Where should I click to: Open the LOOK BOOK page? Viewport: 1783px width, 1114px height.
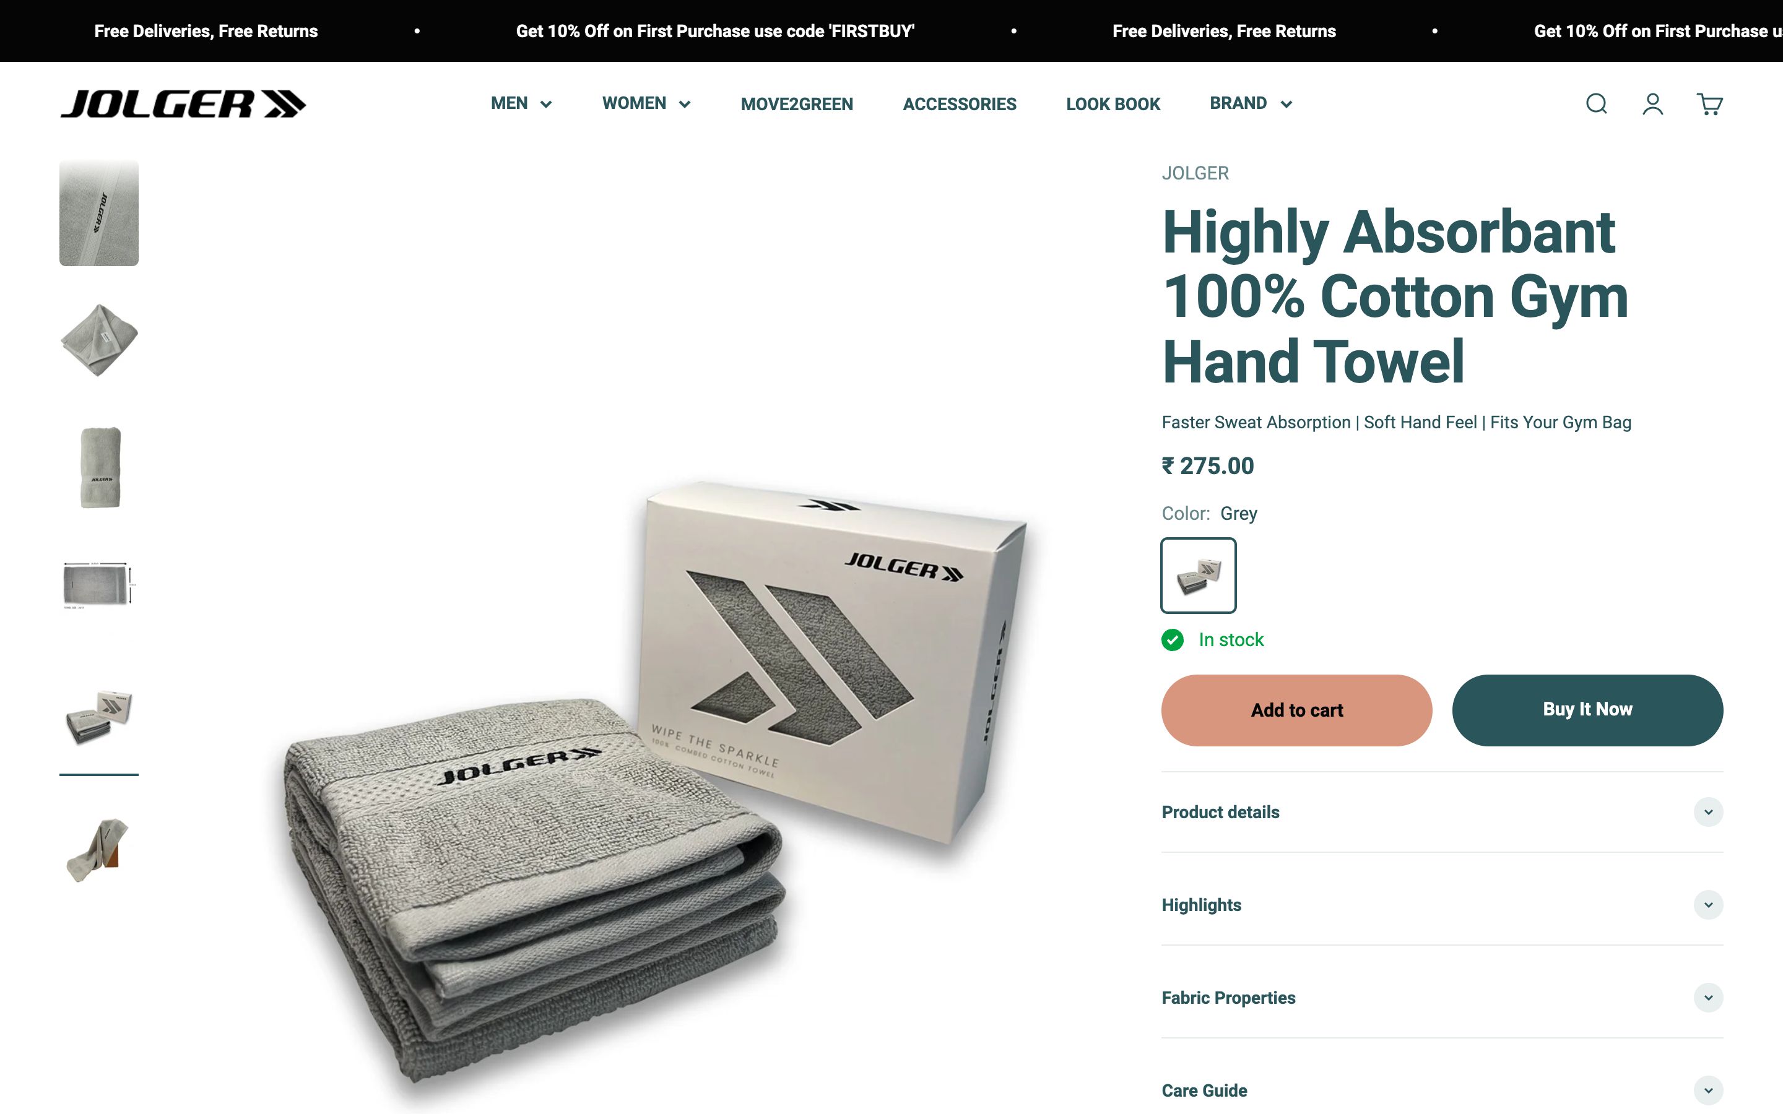[x=1113, y=104]
